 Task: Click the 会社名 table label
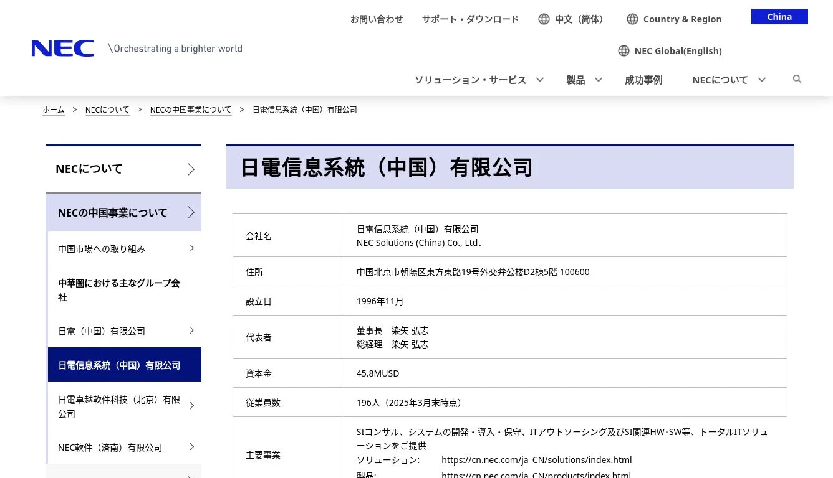point(259,236)
